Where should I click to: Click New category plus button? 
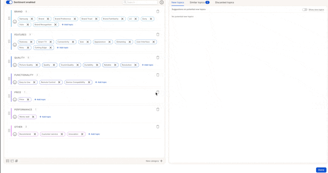click(161, 161)
